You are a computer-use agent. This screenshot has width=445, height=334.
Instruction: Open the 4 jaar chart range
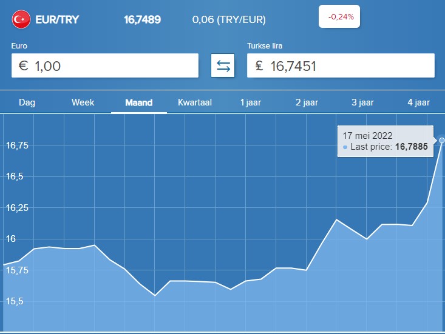pyautogui.click(x=419, y=102)
